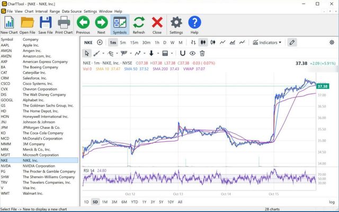The image size is (339, 212).
Task: Open Settings with the toolbar gear icon
Action: click(x=176, y=25)
